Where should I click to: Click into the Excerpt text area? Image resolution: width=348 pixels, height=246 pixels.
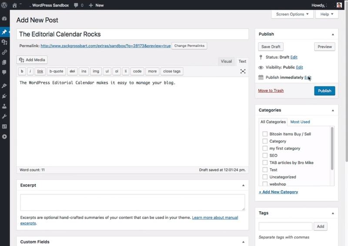click(133, 203)
